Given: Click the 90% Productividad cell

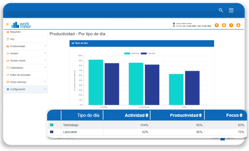Looking at the screenshot, I should pyautogui.click(x=199, y=132).
